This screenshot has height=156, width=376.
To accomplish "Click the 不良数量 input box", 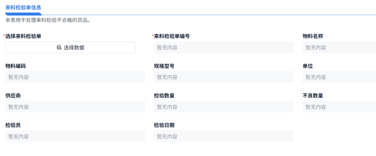I will pos(339,107).
